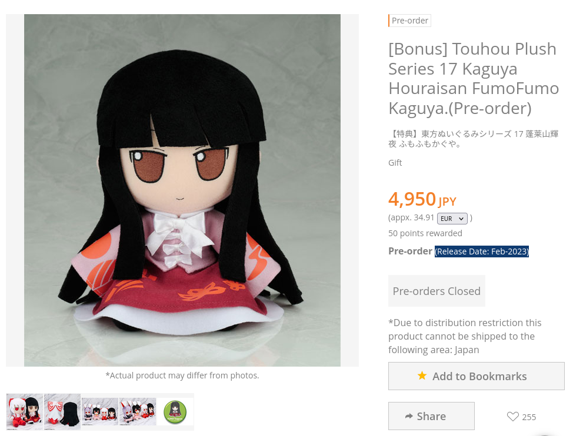Click the Share button
Image resolution: width=583 pixels, height=436 pixels.
(x=431, y=416)
